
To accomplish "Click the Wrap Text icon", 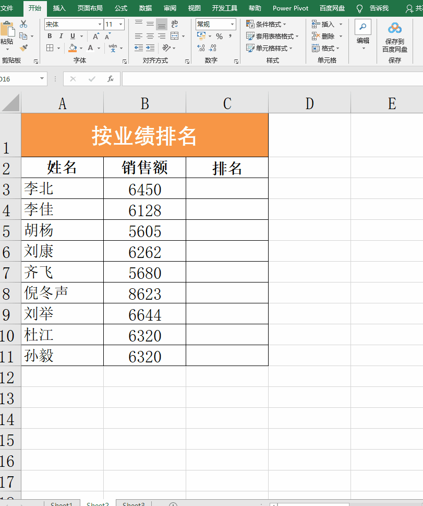I will coord(174,23).
